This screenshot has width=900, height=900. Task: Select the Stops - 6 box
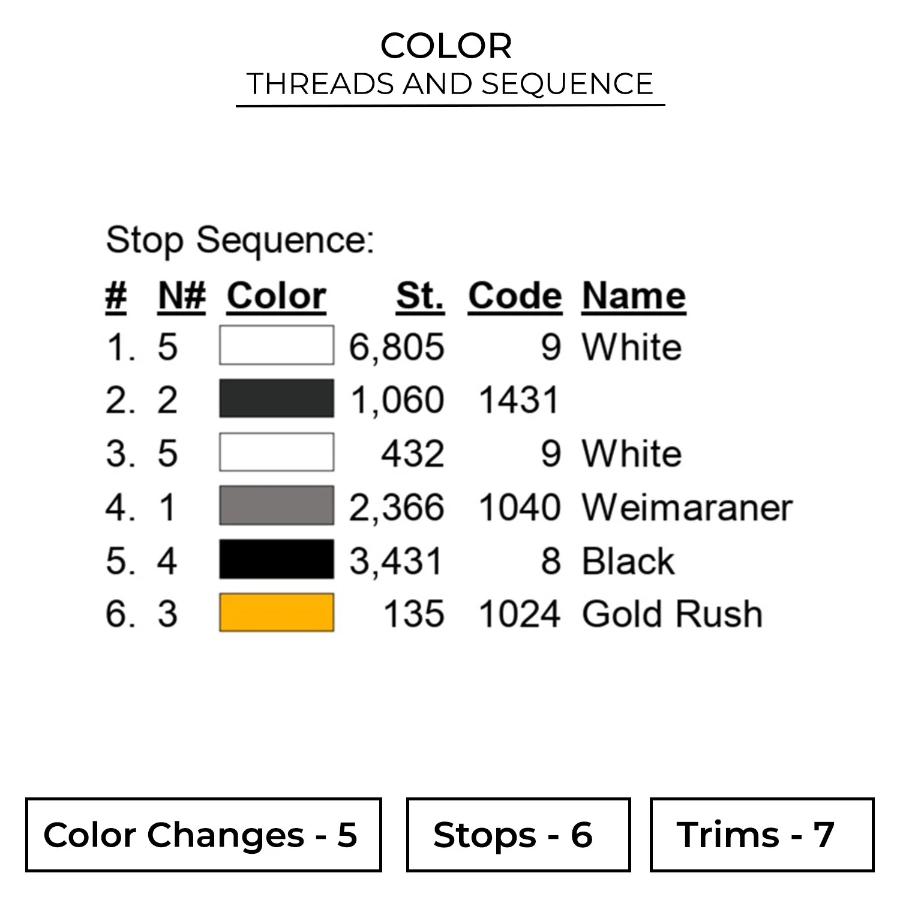coord(518,835)
